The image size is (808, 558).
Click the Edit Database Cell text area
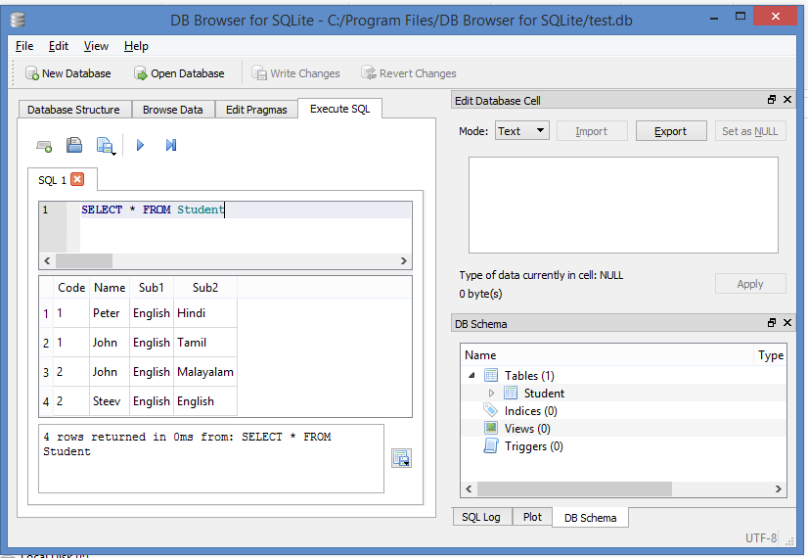[x=623, y=205]
